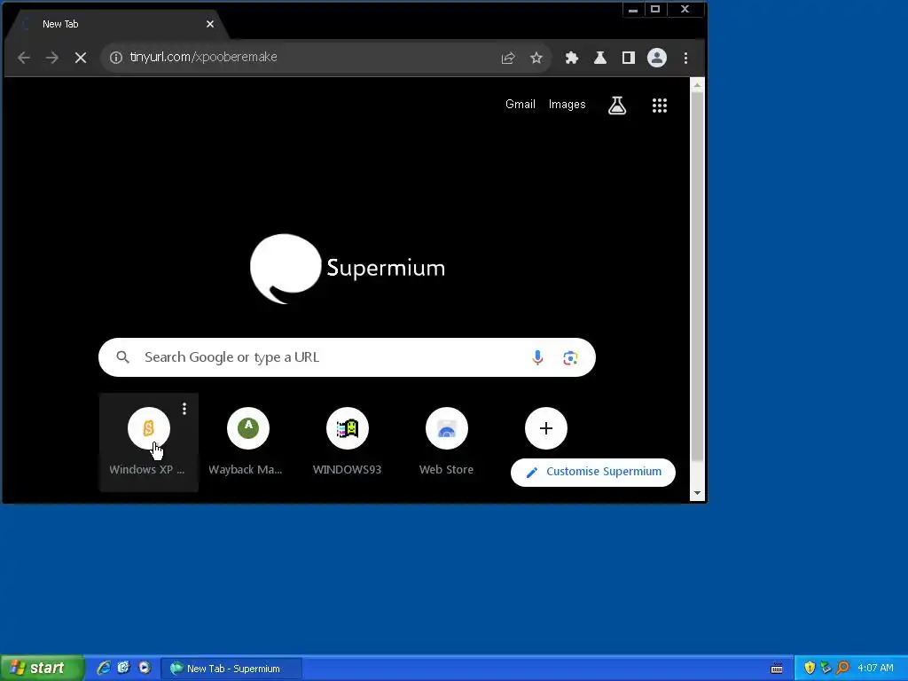
Task: Open the profile avatar menu
Action: [657, 58]
